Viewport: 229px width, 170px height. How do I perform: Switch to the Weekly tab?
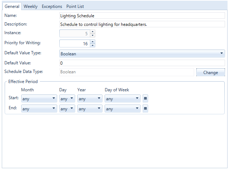click(x=31, y=6)
